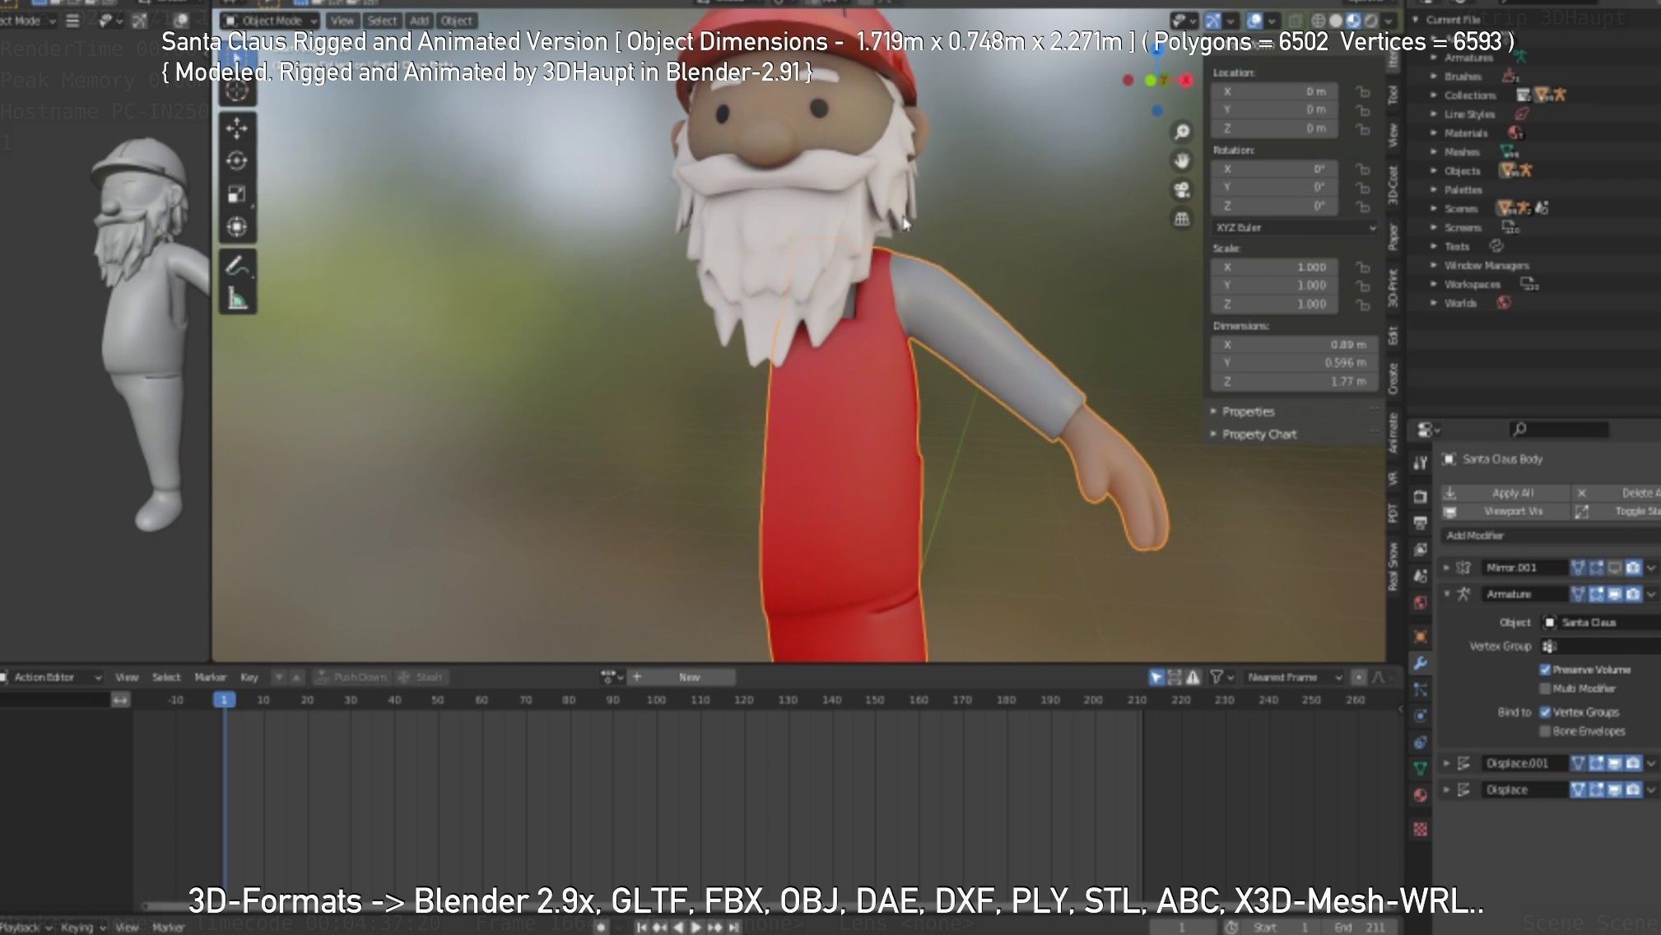1661x935 pixels.
Task: Expand the Materials entry in outliner
Action: [x=1434, y=133]
